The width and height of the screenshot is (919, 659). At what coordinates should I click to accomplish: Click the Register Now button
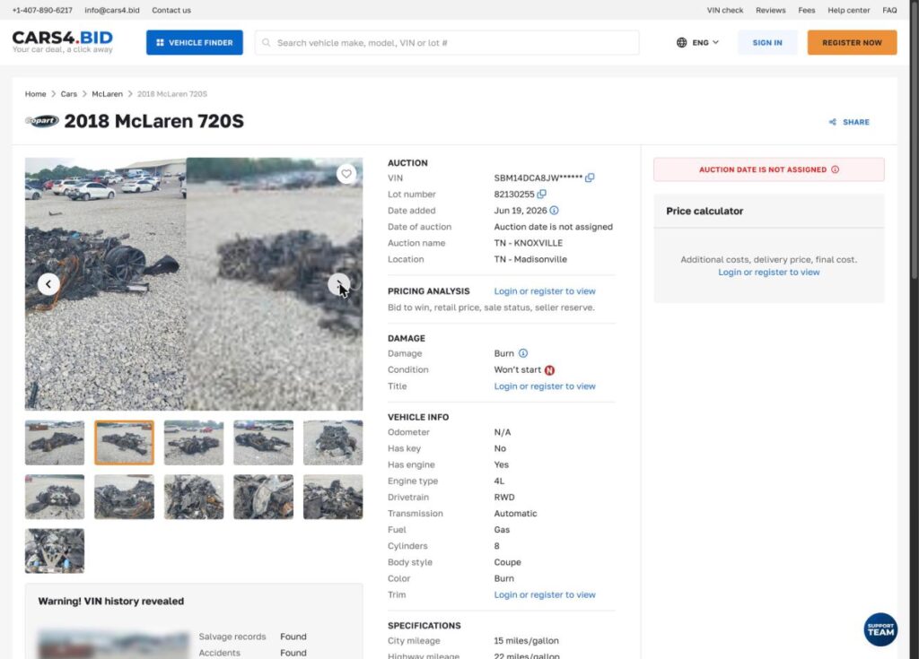852,43
